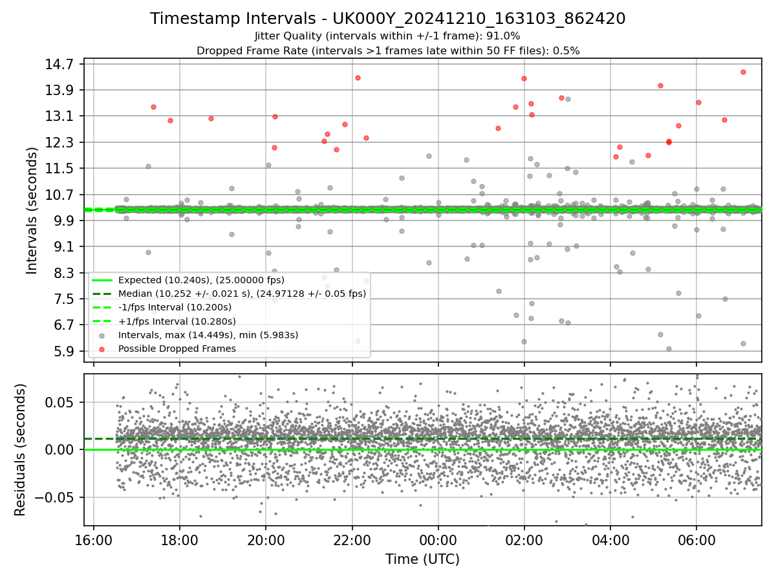Select legend entry 'Expected (10.240s), (25.00000 fps)'
This screenshot has height=582, width=776.
201,280
